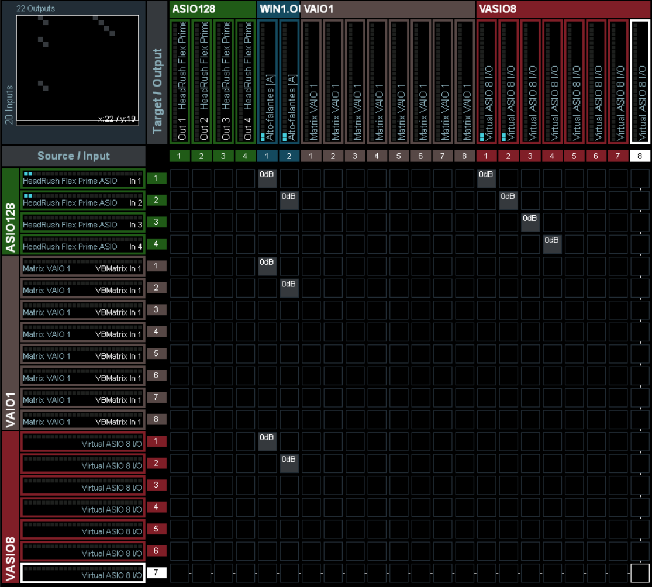Click the highlighted VASIO8 input row number 7
Screen dimensions: 652x587
[x=156, y=573]
